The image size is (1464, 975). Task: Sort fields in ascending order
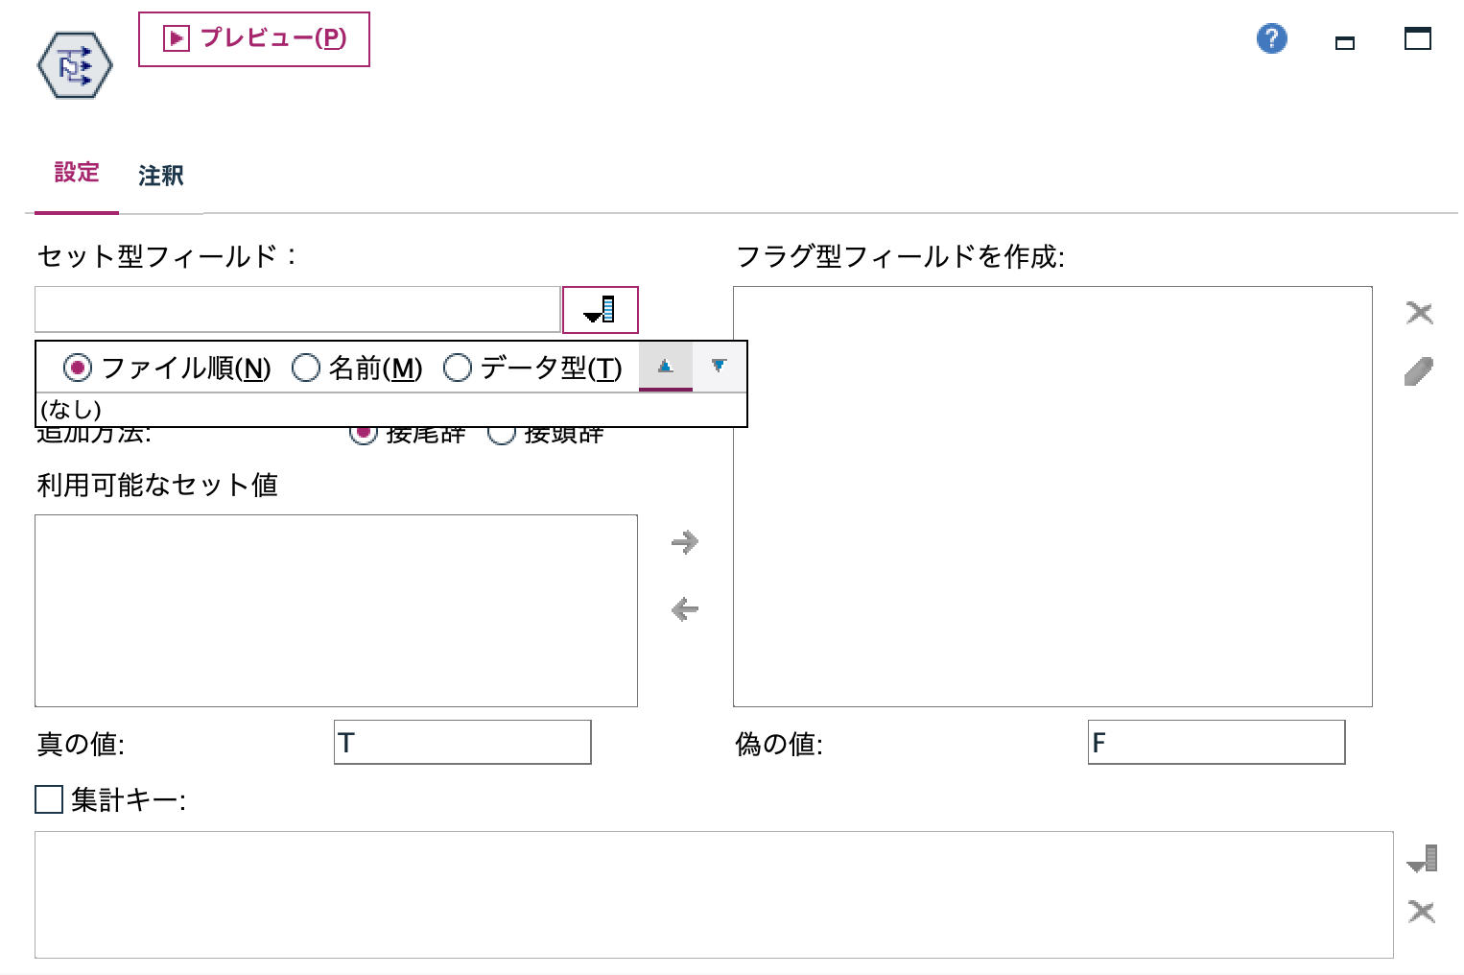[x=665, y=368]
